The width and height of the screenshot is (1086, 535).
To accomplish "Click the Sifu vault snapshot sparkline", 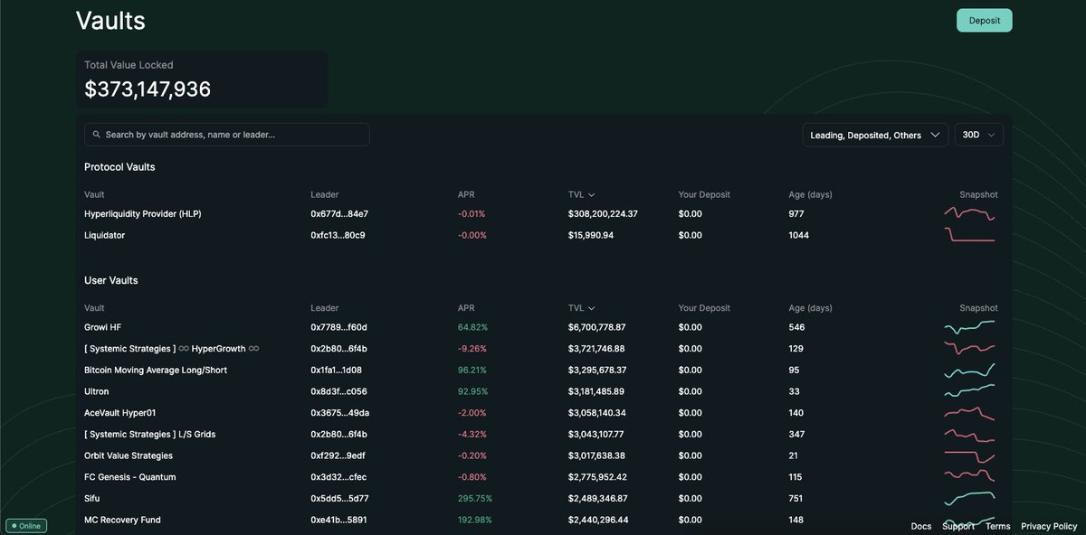I will [968, 498].
